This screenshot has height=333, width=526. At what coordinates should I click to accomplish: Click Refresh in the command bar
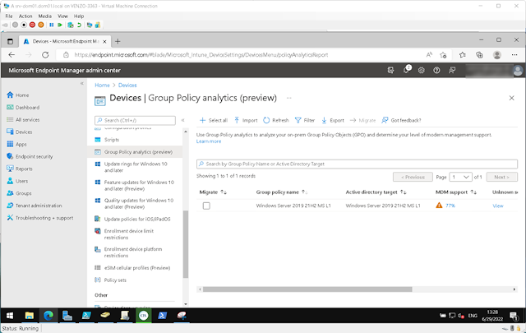276,120
